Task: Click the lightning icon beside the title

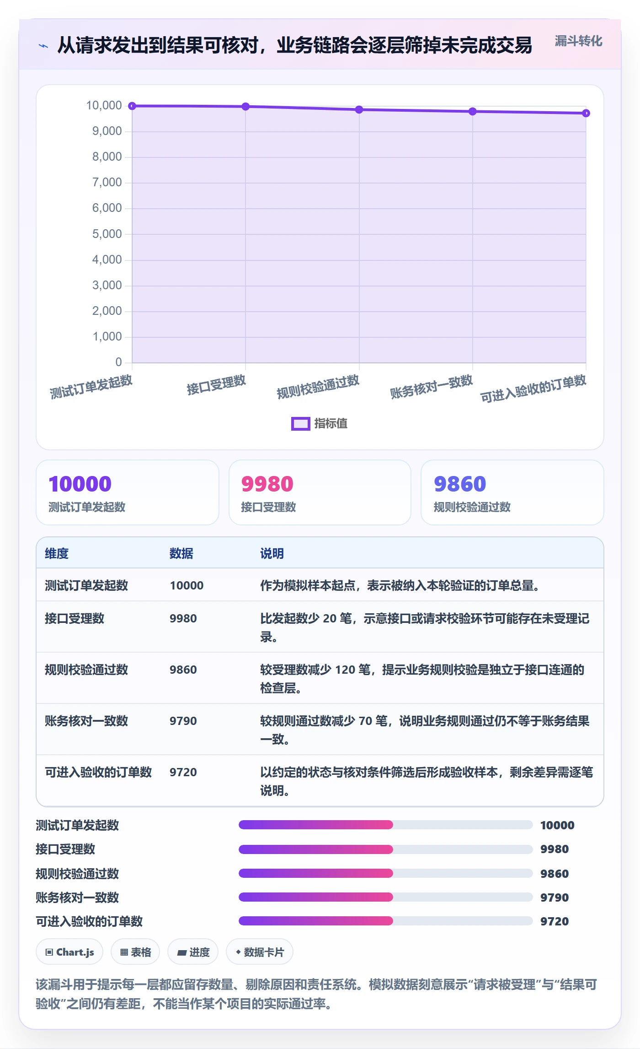Action: tap(43, 45)
